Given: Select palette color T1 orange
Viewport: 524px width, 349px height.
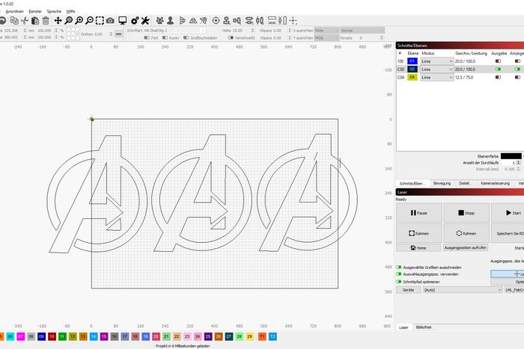Looking at the screenshot, I should 262,336.
